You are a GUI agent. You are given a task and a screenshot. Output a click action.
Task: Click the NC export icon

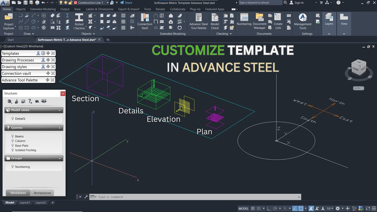tap(289, 16)
